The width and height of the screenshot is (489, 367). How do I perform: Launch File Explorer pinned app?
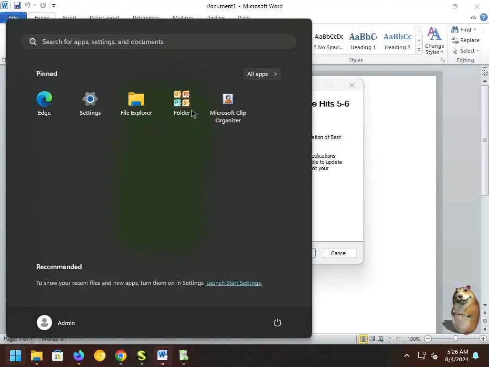[136, 103]
